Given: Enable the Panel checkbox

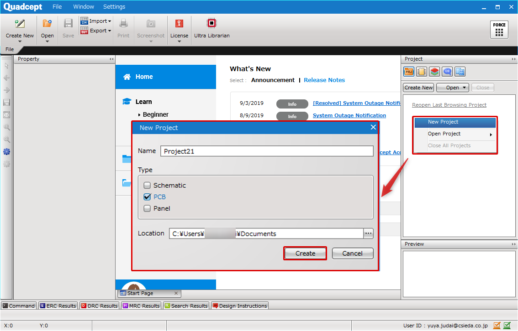Looking at the screenshot, I should tap(147, 208).
